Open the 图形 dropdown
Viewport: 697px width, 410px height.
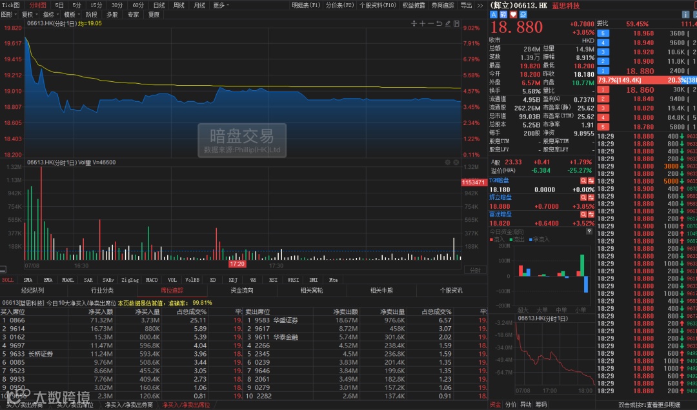pos(8,15)
